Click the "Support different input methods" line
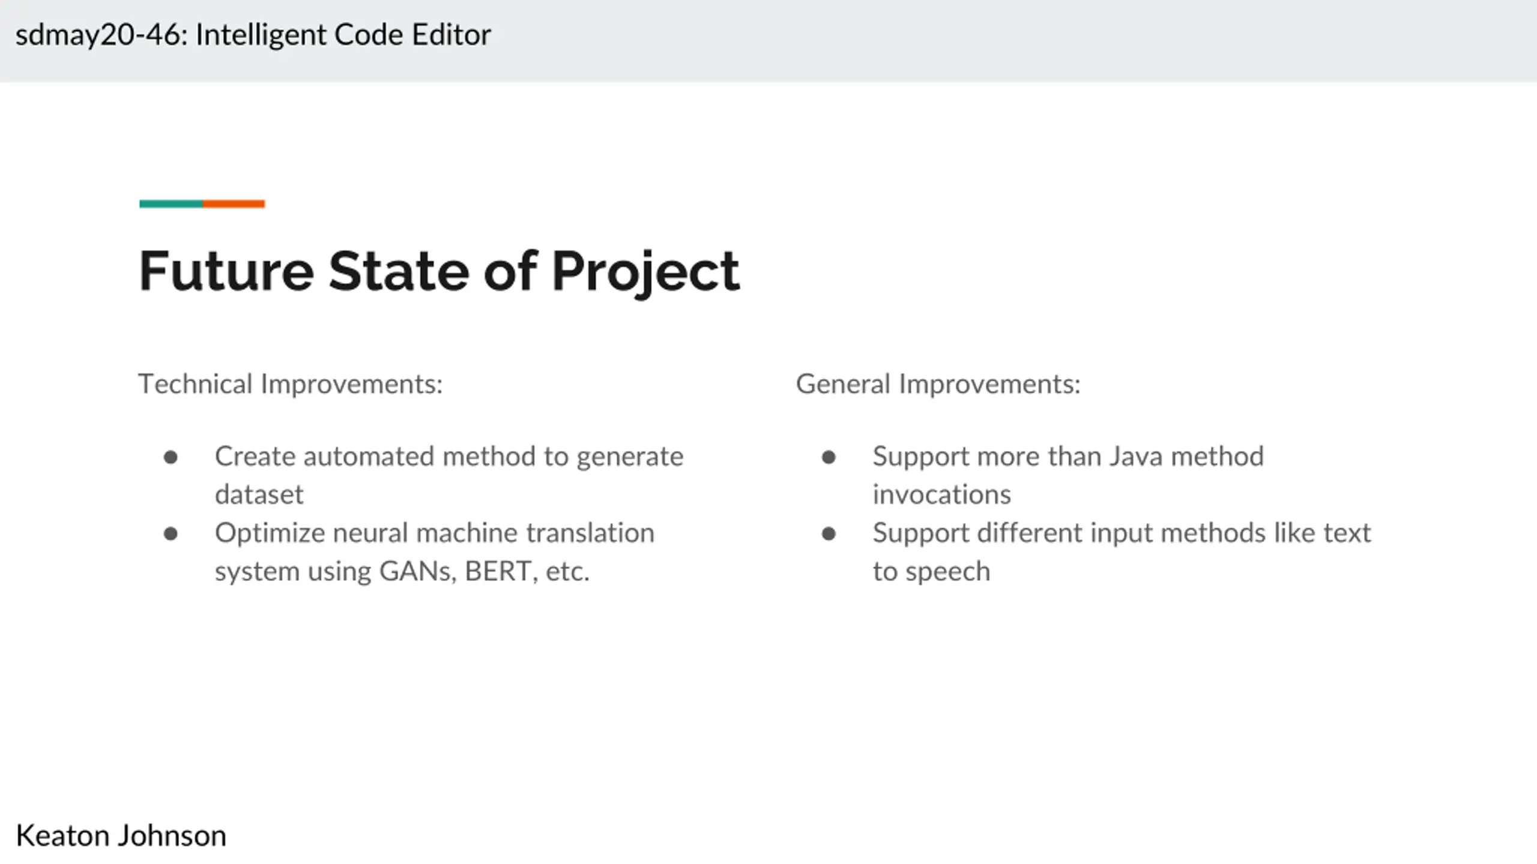The width and height of the screenshot is (1537, 864). pos(1122,533)
